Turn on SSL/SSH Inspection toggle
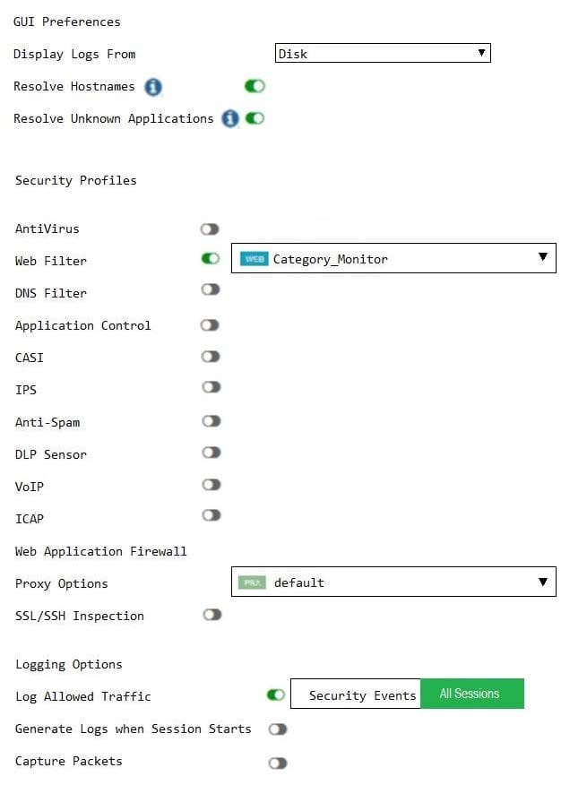Image resolution: width=587 pixels, height=785 pixels. [x=212, y=615]
